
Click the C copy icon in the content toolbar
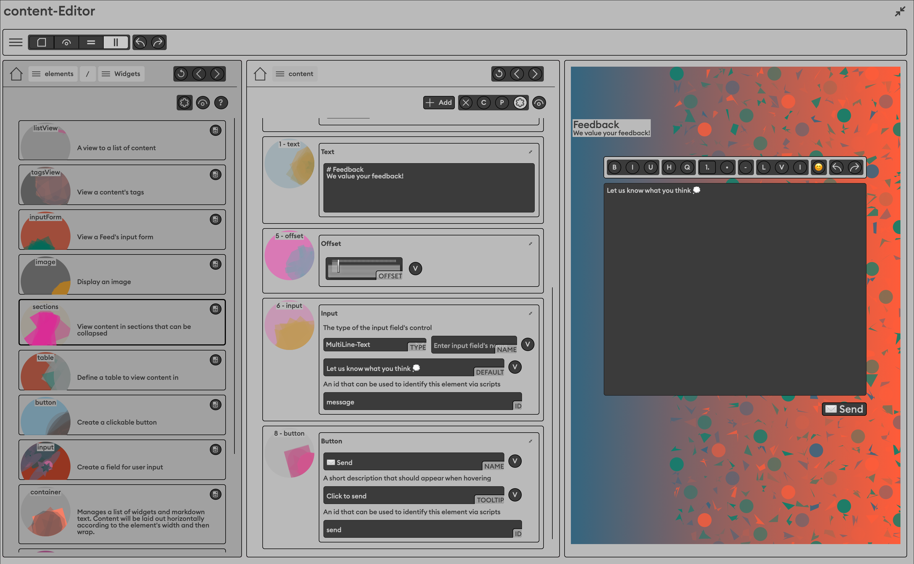click(484, 103)
